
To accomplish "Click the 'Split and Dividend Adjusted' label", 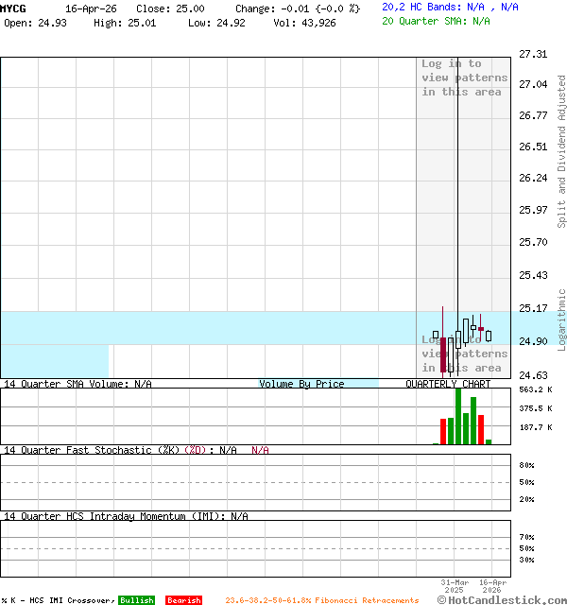I will (561, 151).
